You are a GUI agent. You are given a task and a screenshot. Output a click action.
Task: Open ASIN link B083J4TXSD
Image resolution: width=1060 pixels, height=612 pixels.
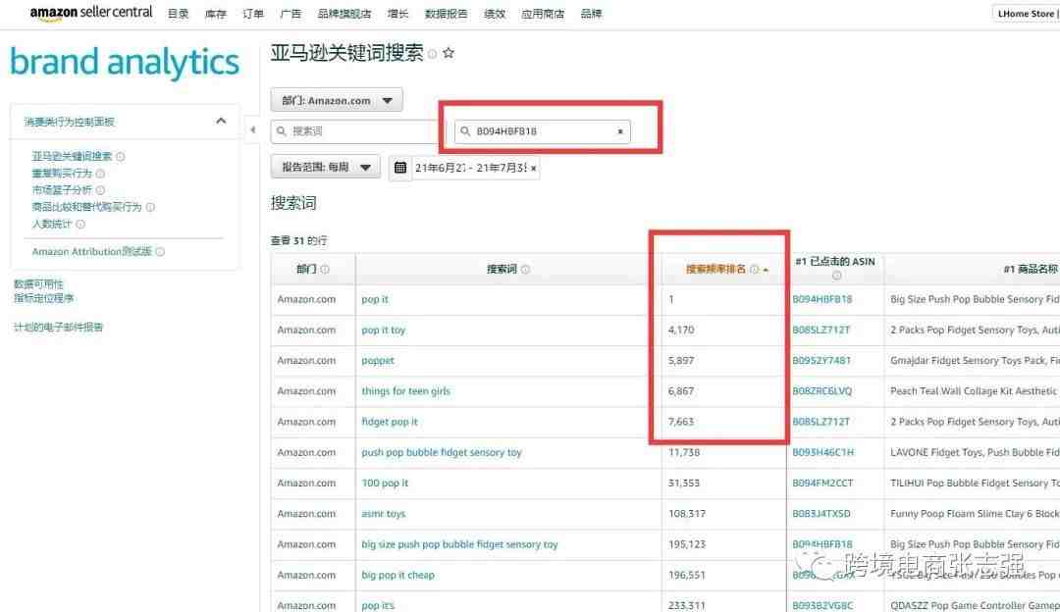[821, 514]
